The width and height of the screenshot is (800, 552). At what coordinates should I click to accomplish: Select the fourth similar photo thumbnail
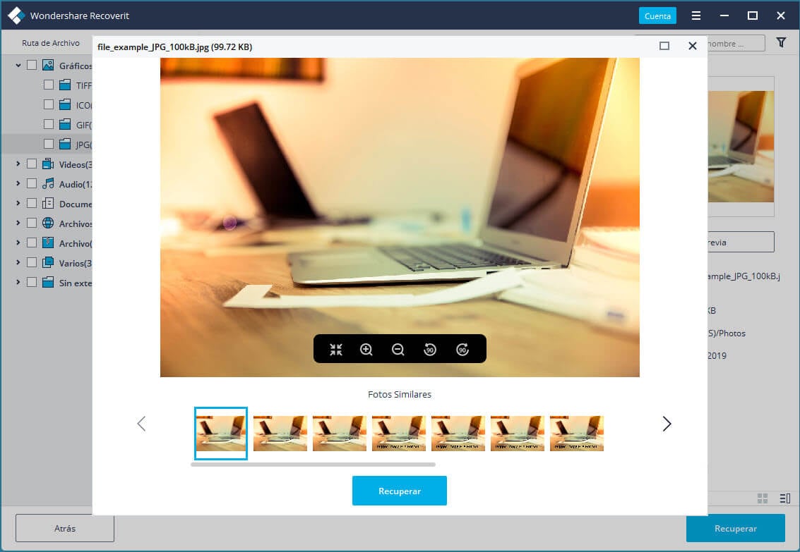click(398, 434)
